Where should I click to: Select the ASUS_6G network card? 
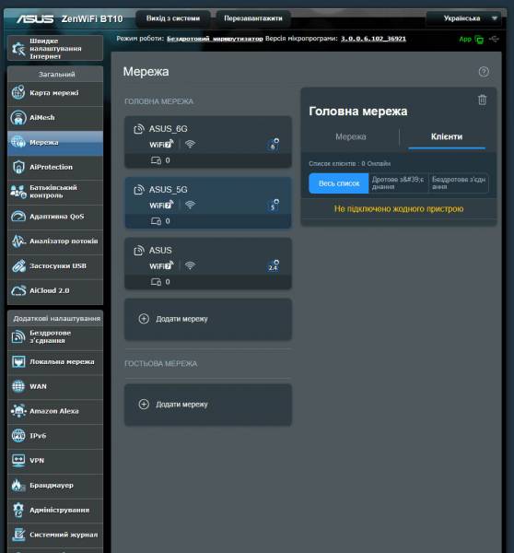[x=208, y=142]
